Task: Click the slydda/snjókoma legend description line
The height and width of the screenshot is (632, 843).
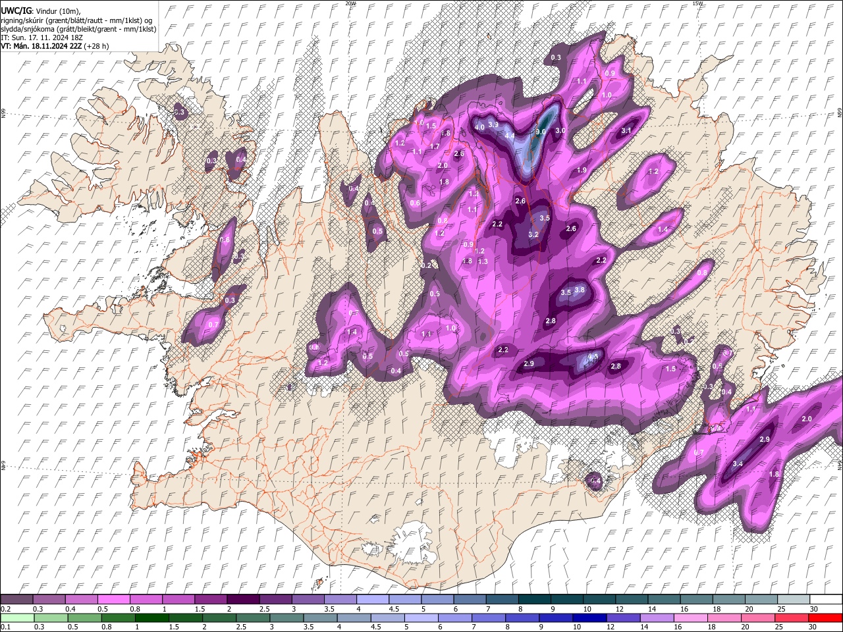Action: pos(78,28)
